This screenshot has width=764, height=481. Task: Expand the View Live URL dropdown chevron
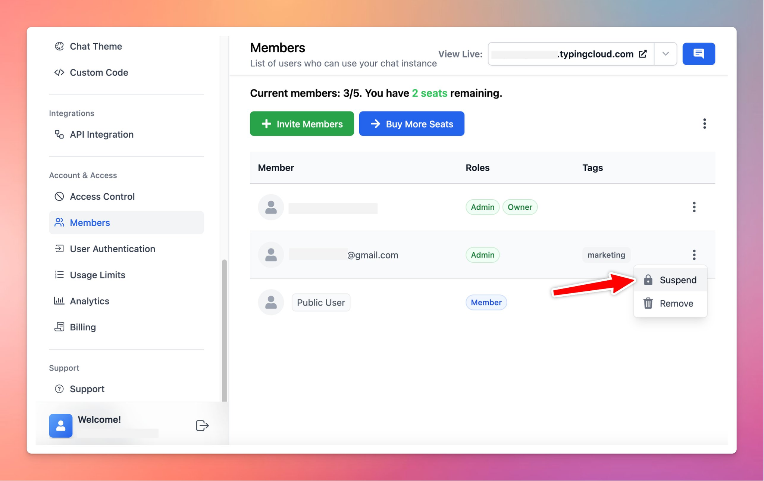[x=666, y=54]
